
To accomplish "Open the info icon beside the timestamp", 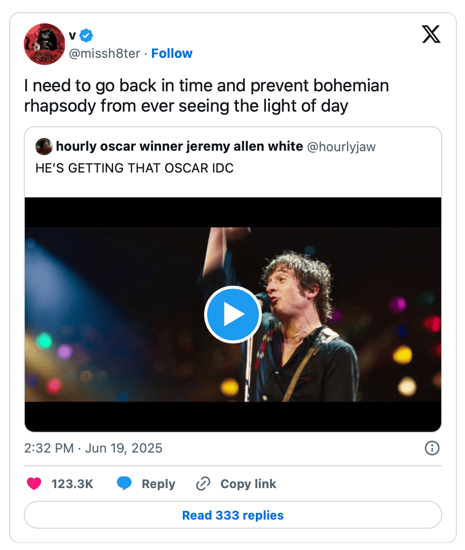I will click(432, 448).
